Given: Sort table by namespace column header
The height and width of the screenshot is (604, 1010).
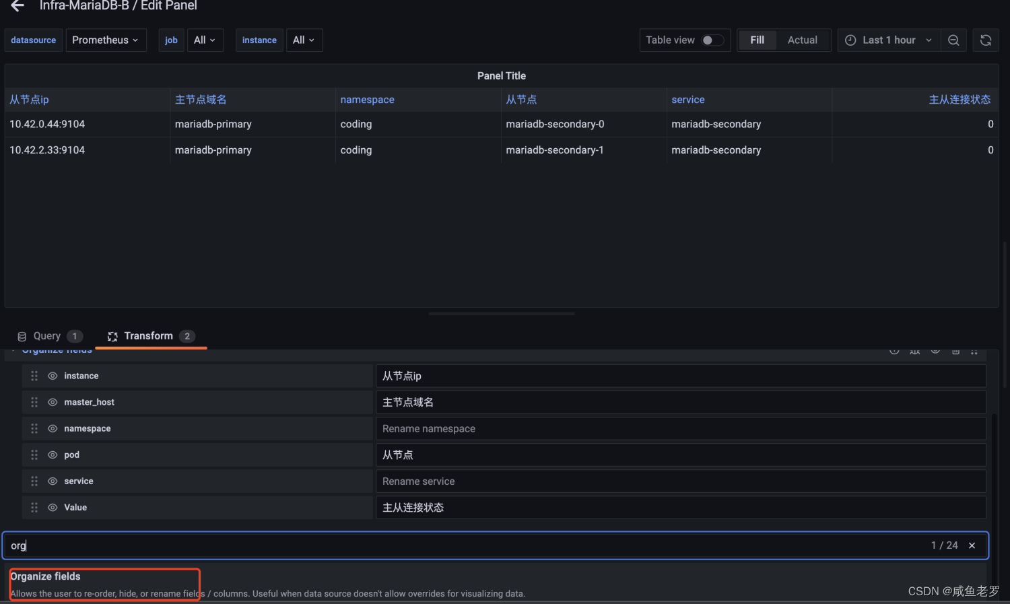Looking at the screenshot, I should (367, 100).
